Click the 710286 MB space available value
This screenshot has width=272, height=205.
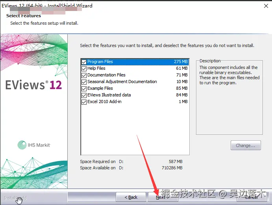pyautogui.click(x=172, y=168)
